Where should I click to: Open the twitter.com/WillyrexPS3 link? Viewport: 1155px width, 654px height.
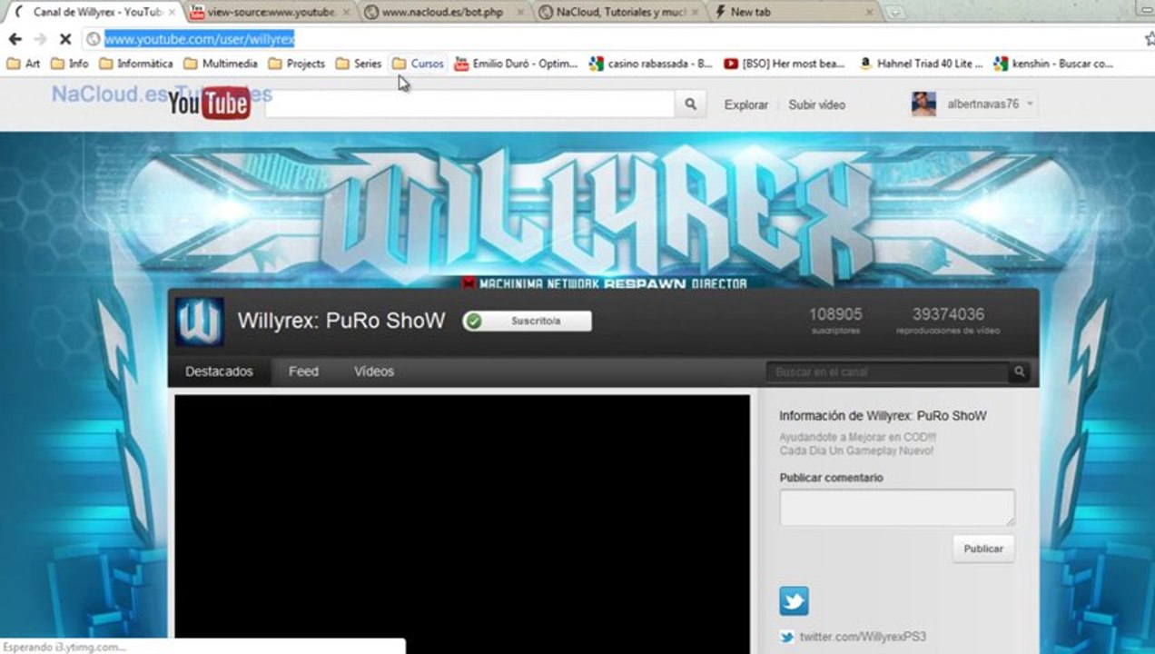pos(863,637)
